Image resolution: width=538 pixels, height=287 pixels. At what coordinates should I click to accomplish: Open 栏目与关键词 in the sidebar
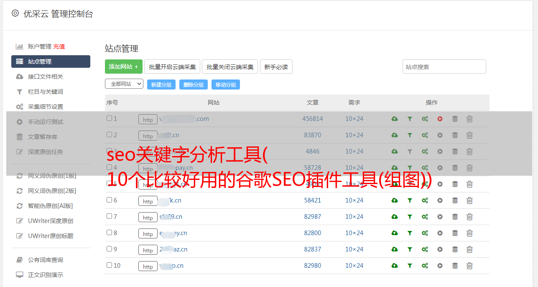(46, 92)
